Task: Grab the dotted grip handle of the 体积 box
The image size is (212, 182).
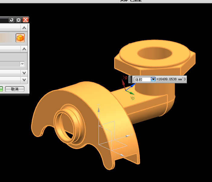Action: (x=130, y=79)
